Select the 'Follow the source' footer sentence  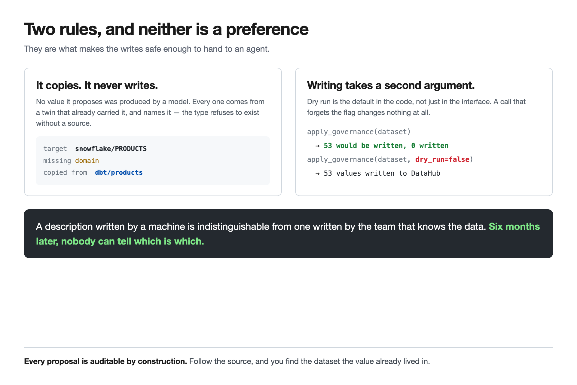point(310,361)
